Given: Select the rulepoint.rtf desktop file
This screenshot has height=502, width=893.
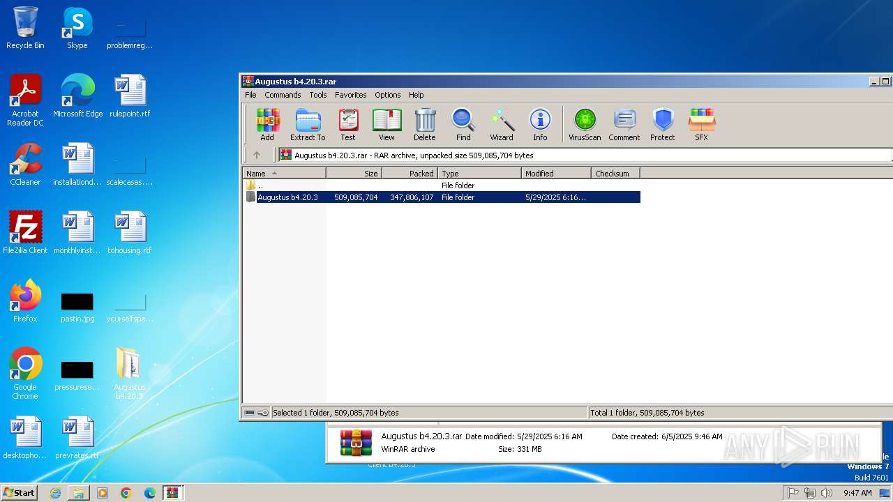Looking at the screenshot, I should [x=130, y=96].
